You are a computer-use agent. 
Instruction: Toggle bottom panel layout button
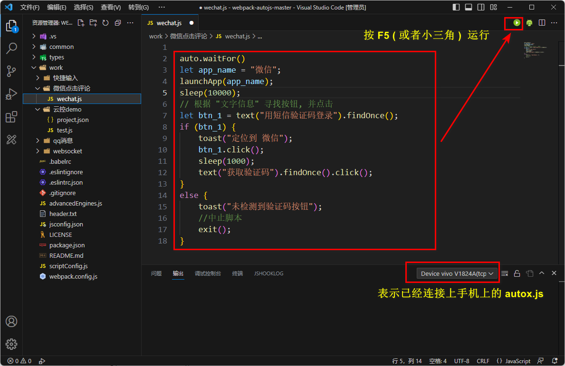[469, 7]
